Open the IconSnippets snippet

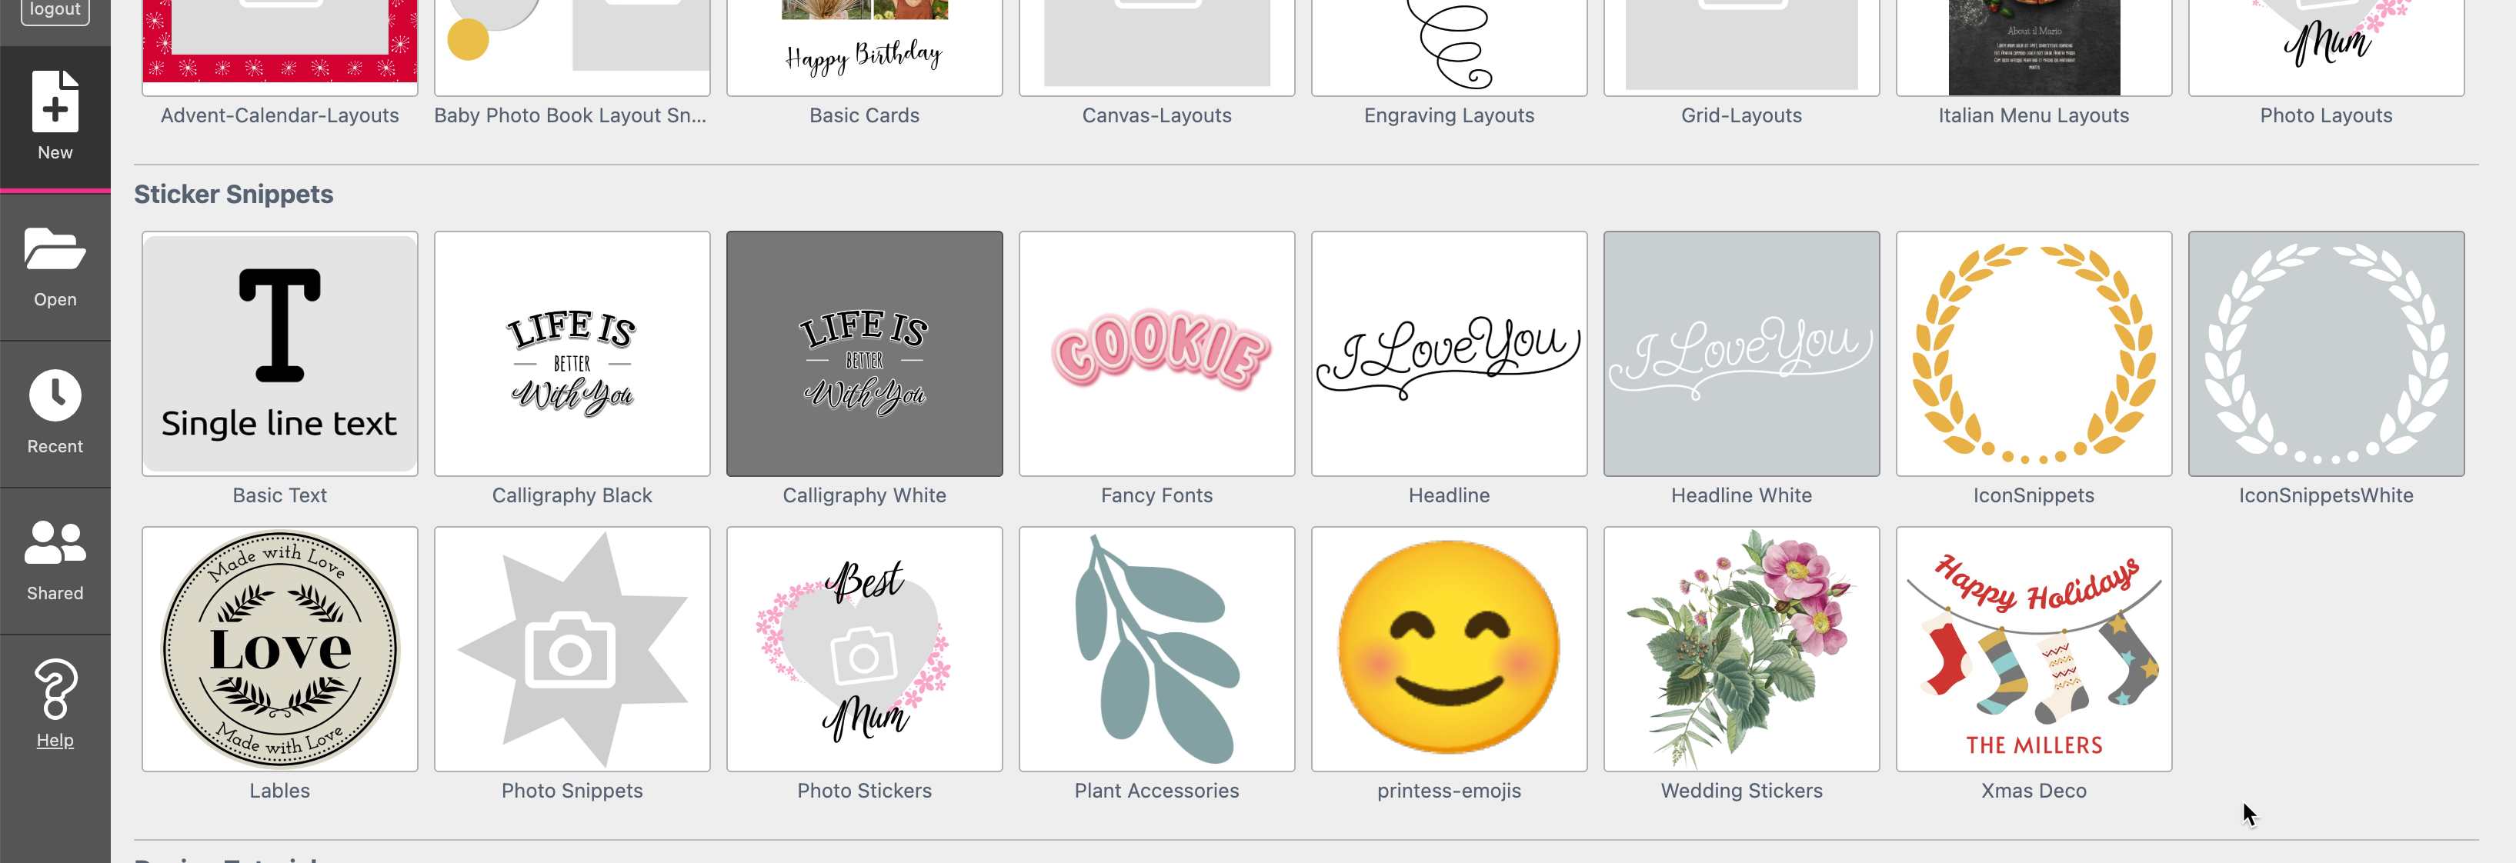click(2033, 352)
